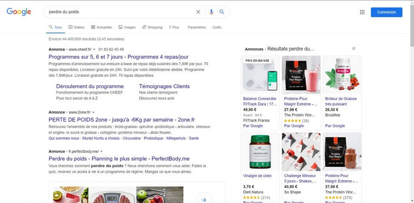Open 'Balance Connectée FitTrack Dara' product link

pos(260,101)
